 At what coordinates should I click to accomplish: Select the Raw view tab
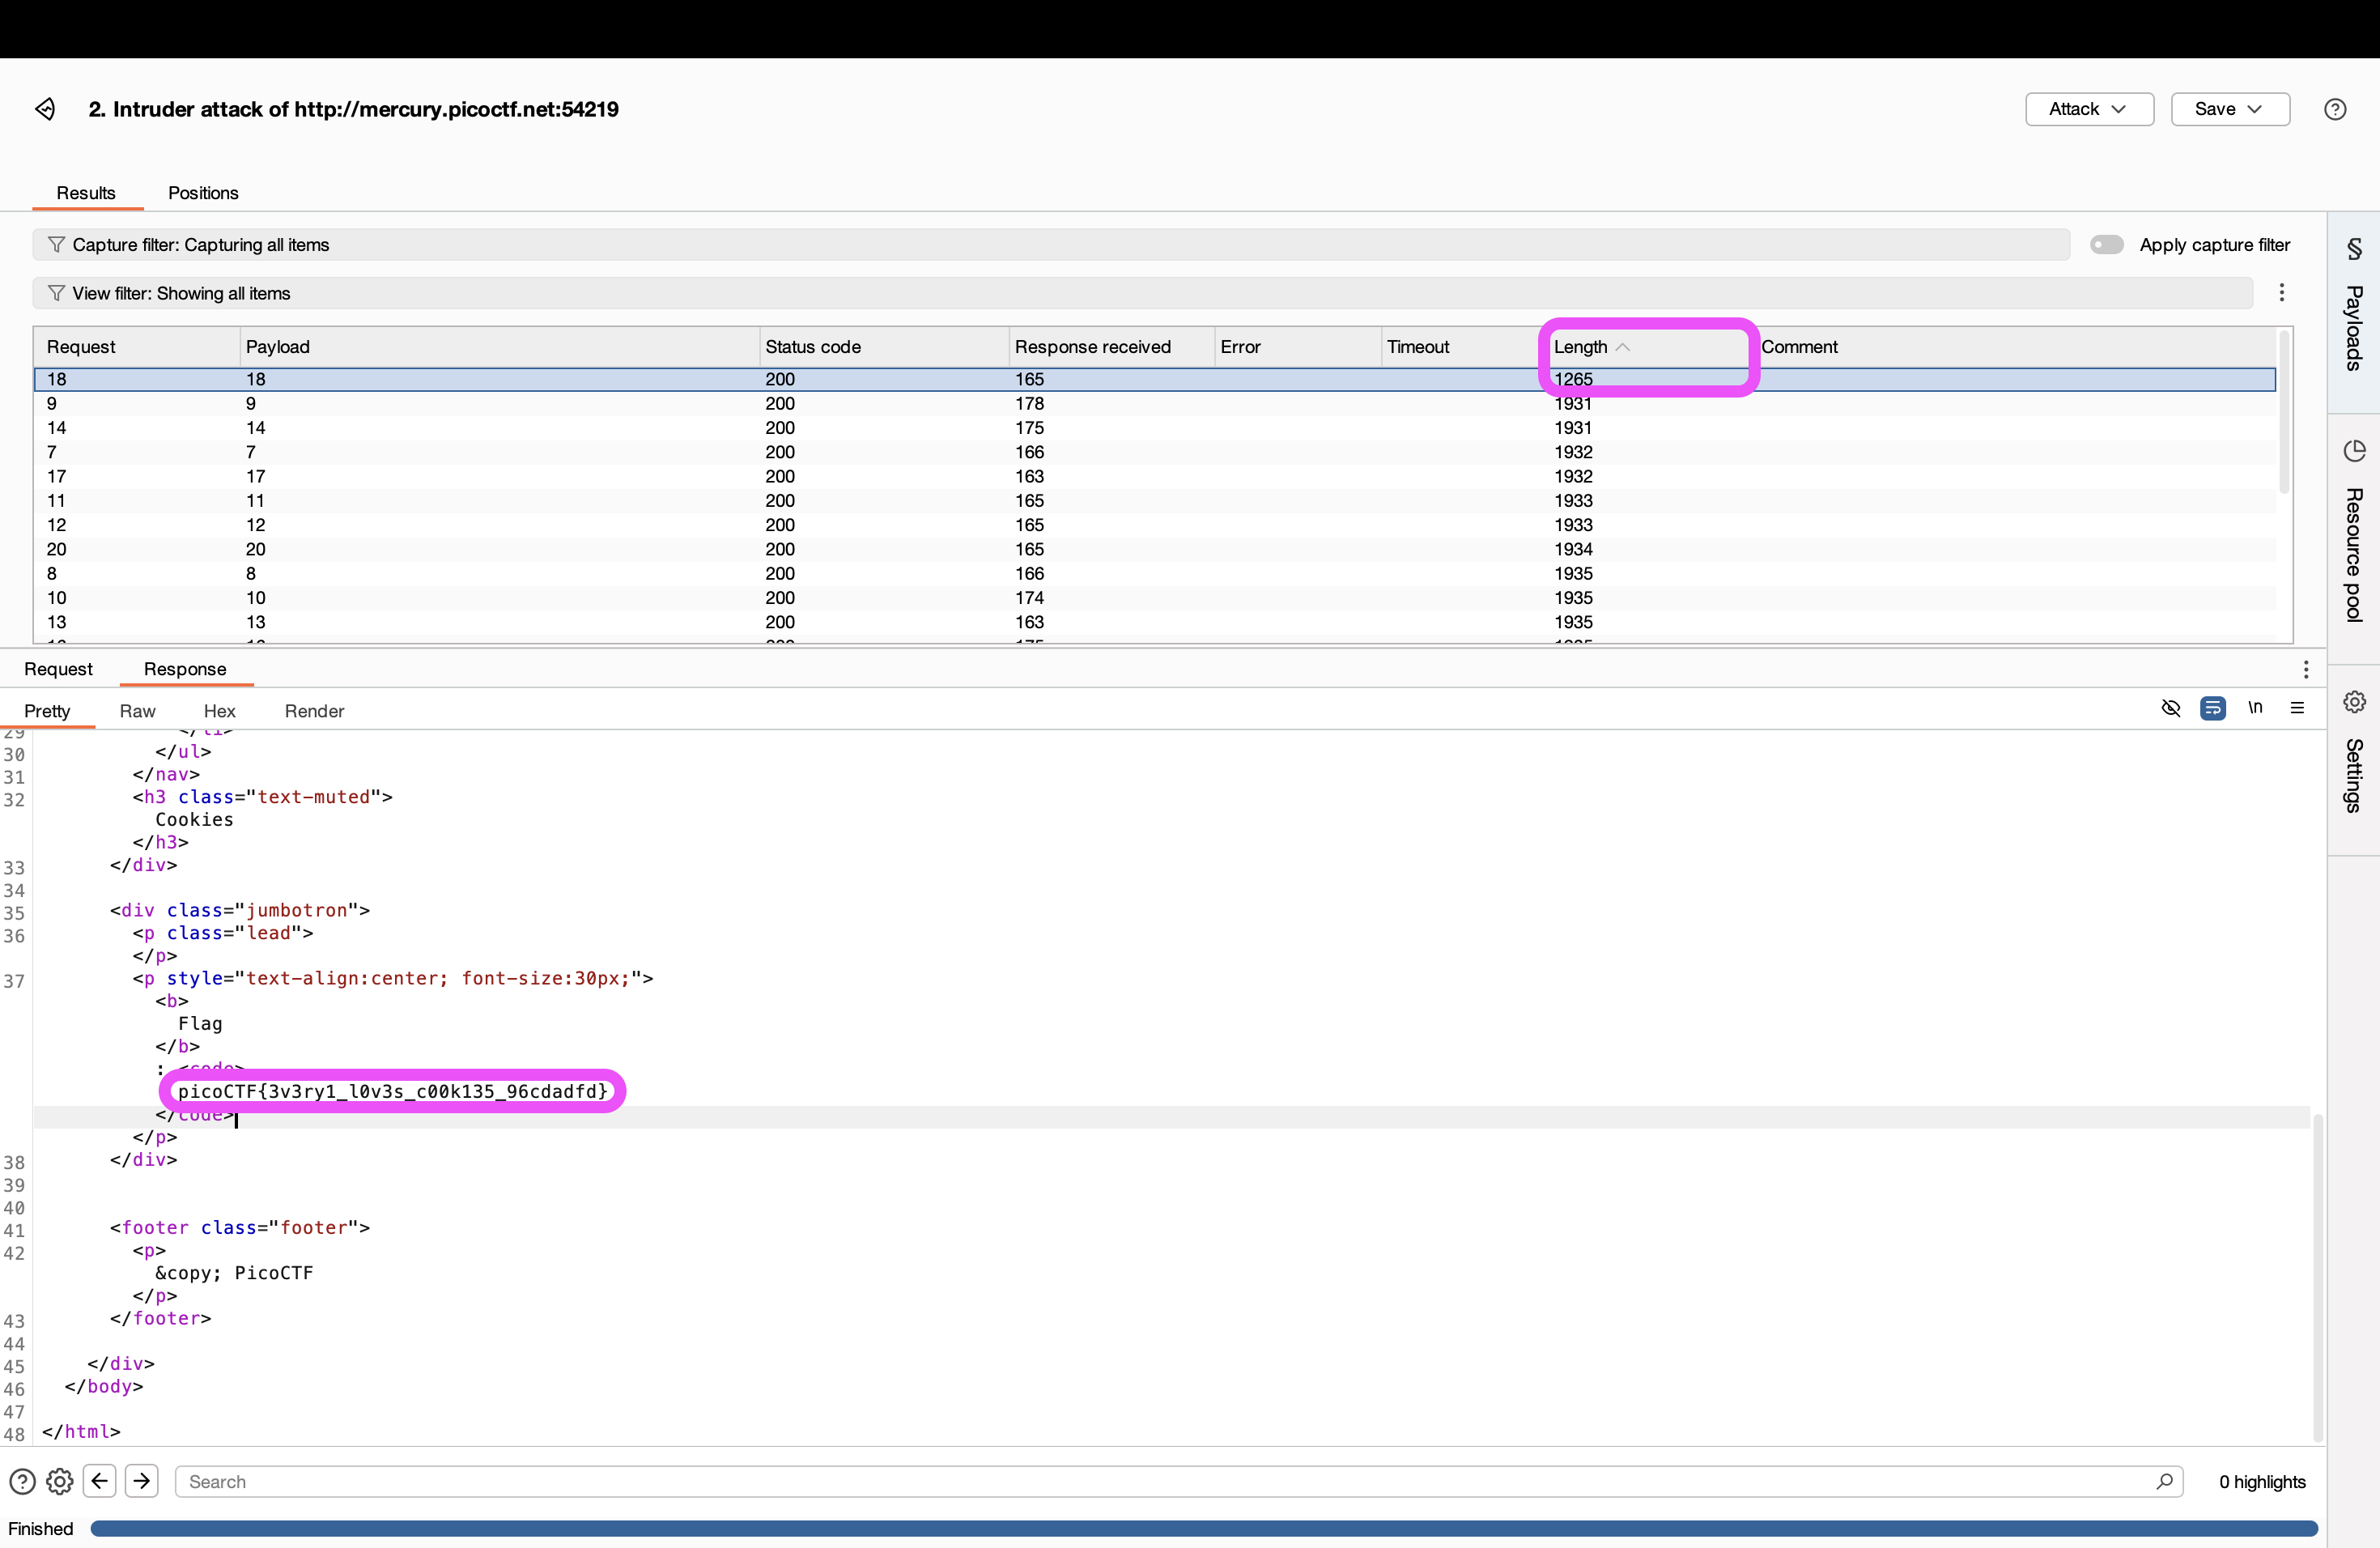click(137, 711)
